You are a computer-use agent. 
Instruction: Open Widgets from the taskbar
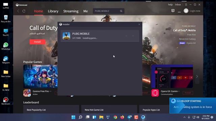click(x=94, y=117)
